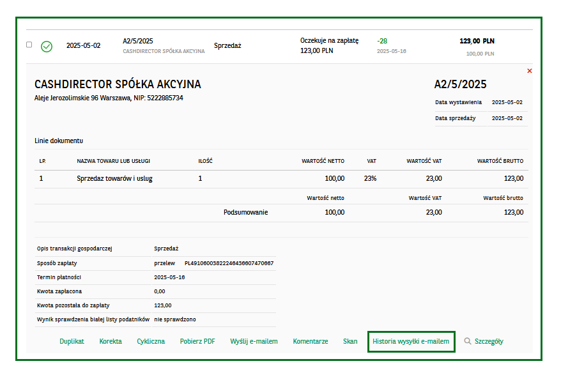Click the 23% VAT rate cell

tap(371, 178)
